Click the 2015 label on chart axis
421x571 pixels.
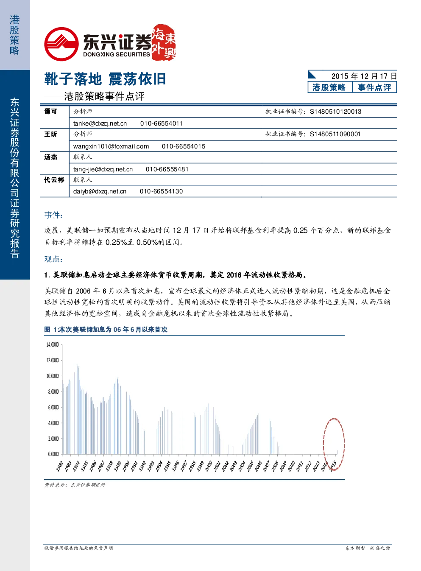pos(333,465)
